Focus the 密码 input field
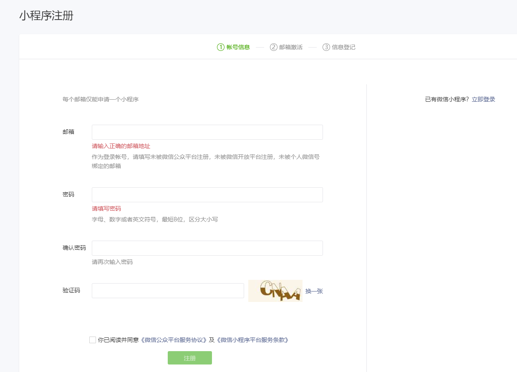Viewport: 517px width, 372px height. pyautogui.click(x=207, y=195)
